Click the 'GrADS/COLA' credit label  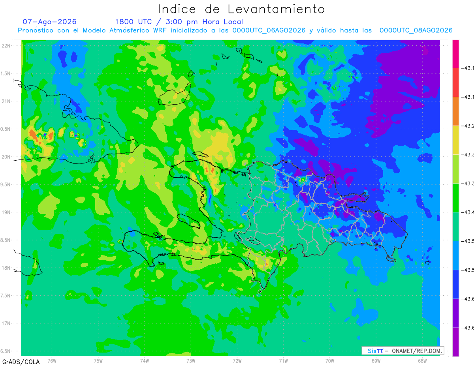tap(21, 362)
